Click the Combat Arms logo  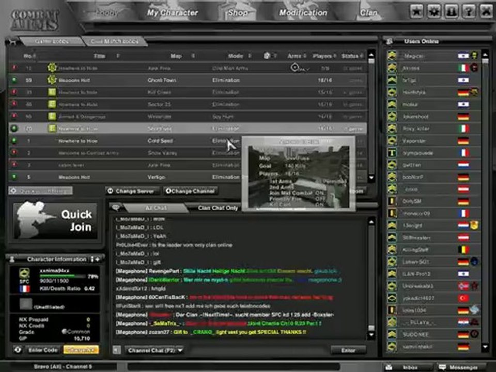[35, 20]
